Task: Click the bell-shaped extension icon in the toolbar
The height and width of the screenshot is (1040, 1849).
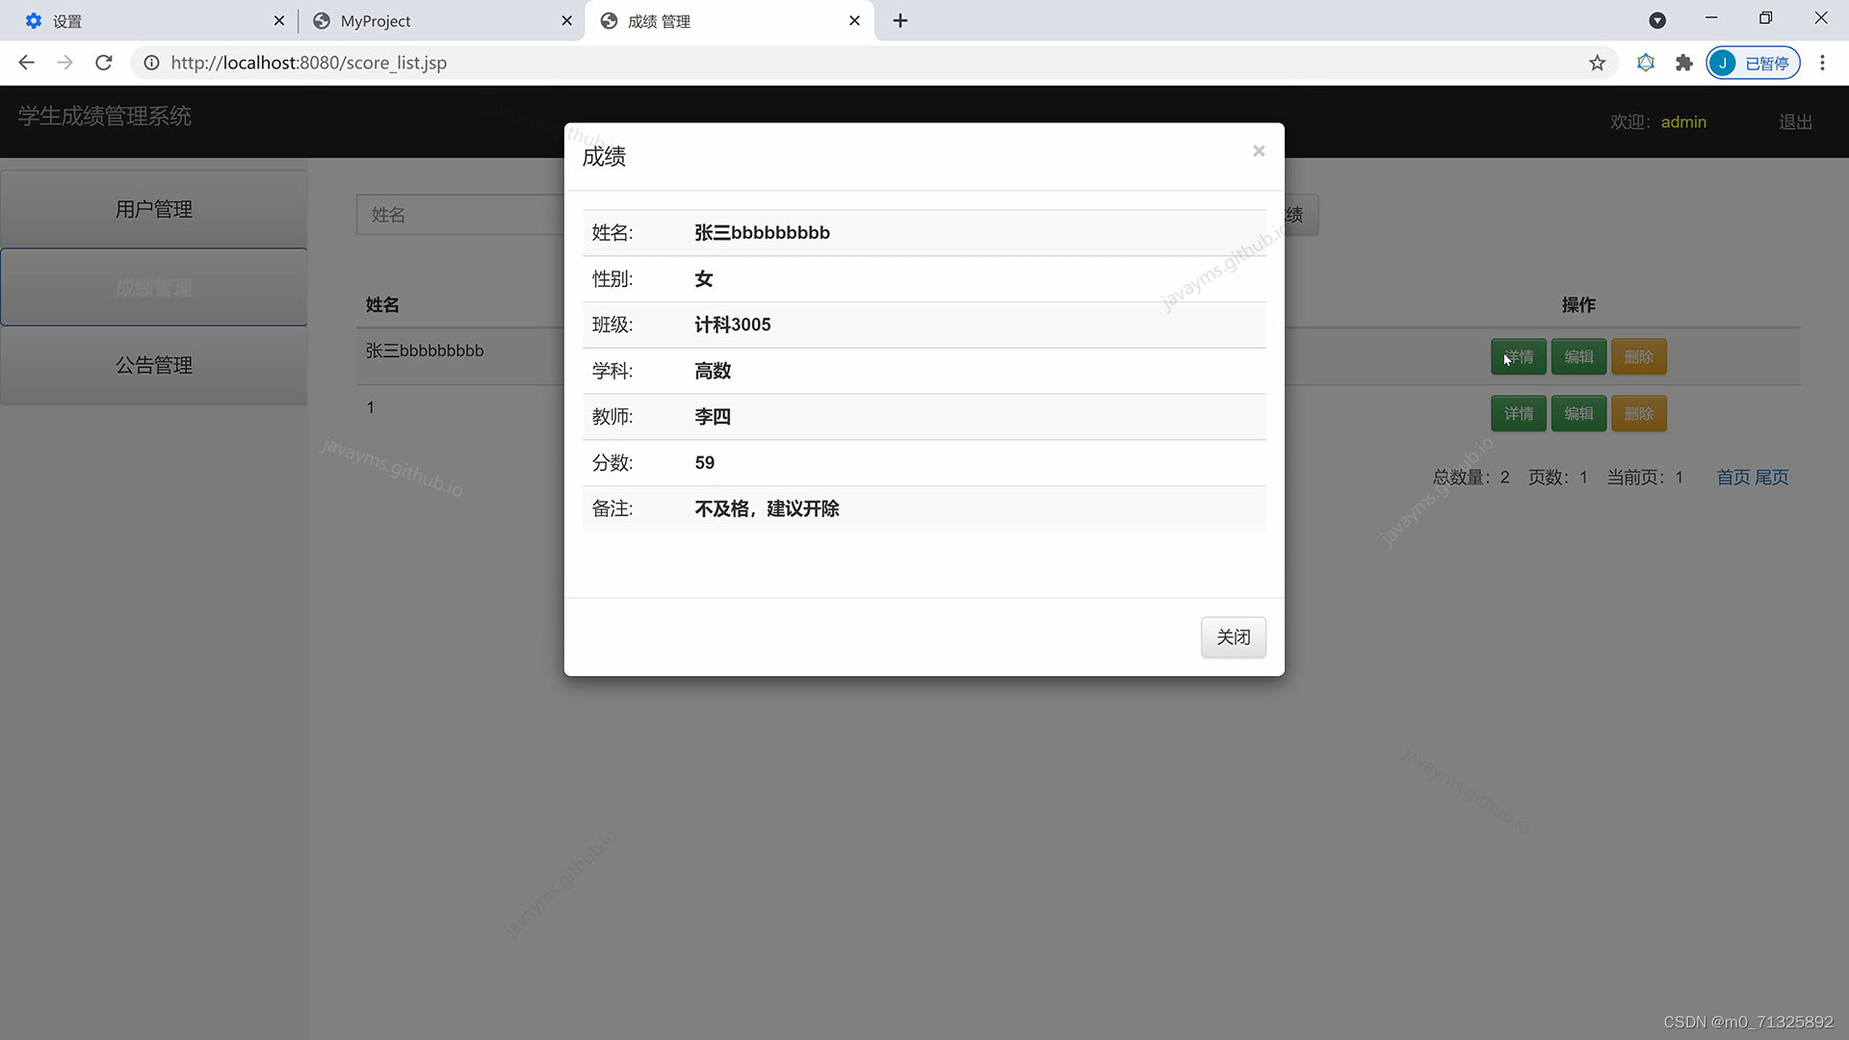Action: pos(1646,63)
